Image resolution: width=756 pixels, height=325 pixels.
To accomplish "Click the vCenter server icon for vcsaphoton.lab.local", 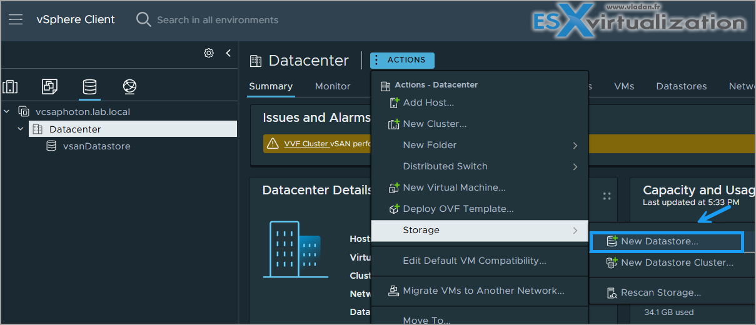I will pyautogui.click(x=24, y=112).
